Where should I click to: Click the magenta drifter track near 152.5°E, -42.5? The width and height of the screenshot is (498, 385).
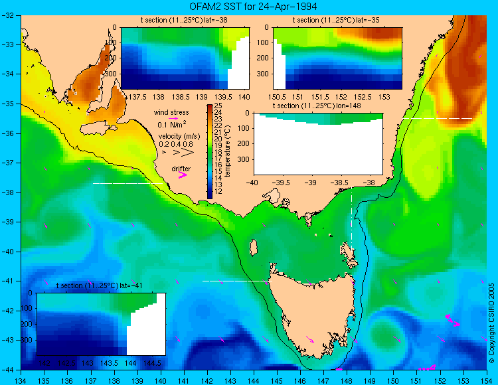click(x=453, y=321)
